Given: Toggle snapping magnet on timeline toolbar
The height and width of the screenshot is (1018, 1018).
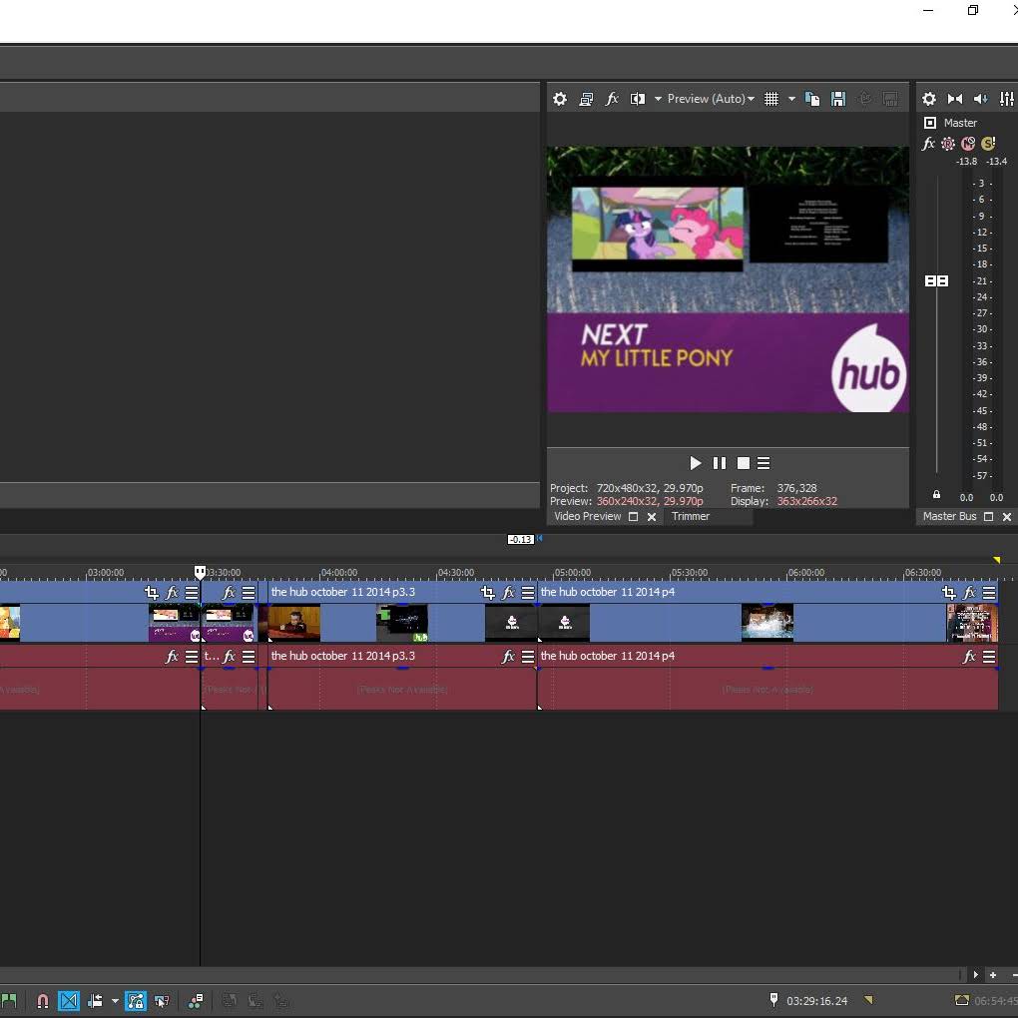Looking at the screenshot, I should tap(42, 1000).
